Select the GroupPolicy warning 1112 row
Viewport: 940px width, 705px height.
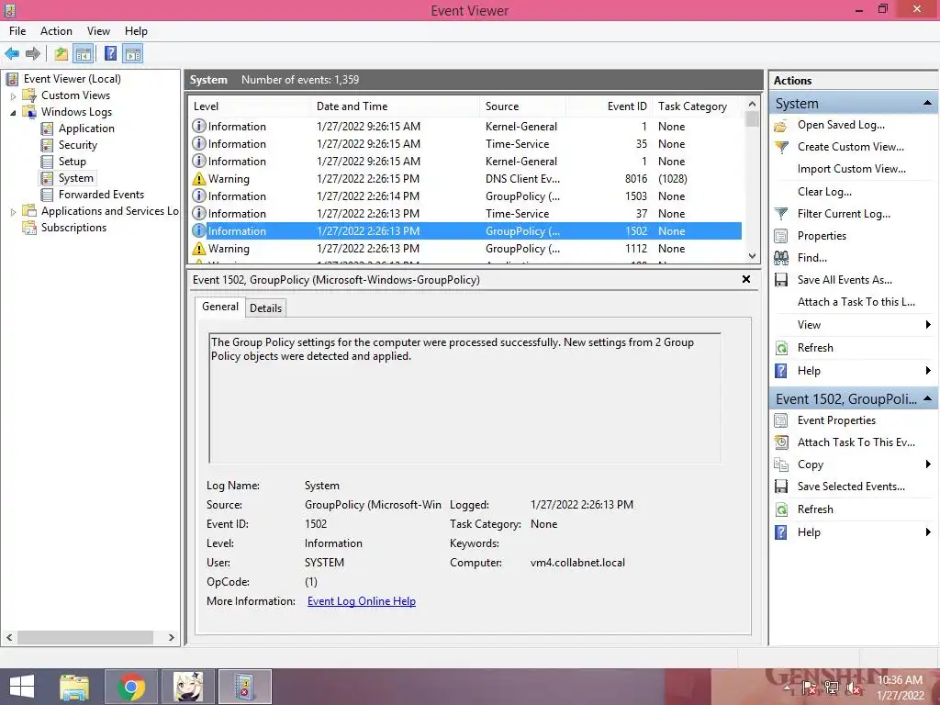point(465,248)
